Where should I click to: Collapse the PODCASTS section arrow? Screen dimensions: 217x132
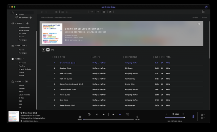[x=27, y=46]
